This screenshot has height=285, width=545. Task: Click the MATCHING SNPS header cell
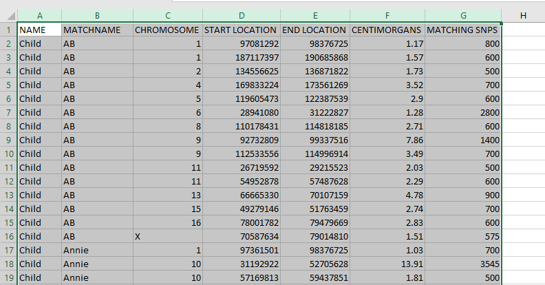point(463,30)
